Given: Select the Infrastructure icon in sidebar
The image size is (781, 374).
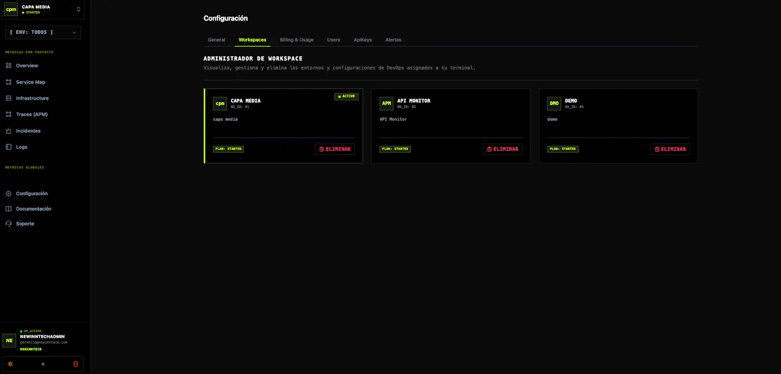Looking at the screenshot, I should pos(8,98).
